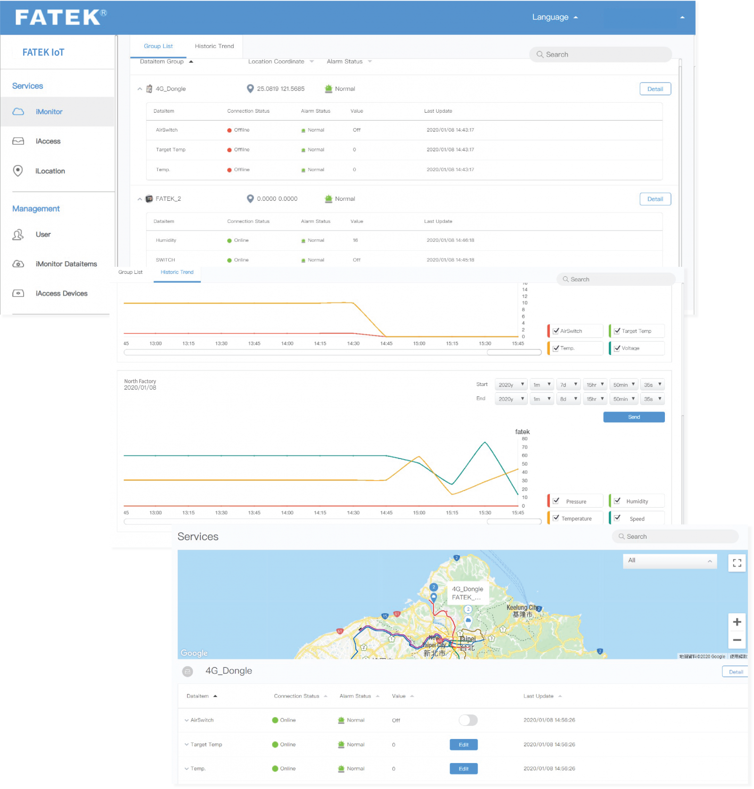Viewport: 754px width, 789px height.
Task: Uncheck the Pressure trend checkbox
Action: [556, 501]
